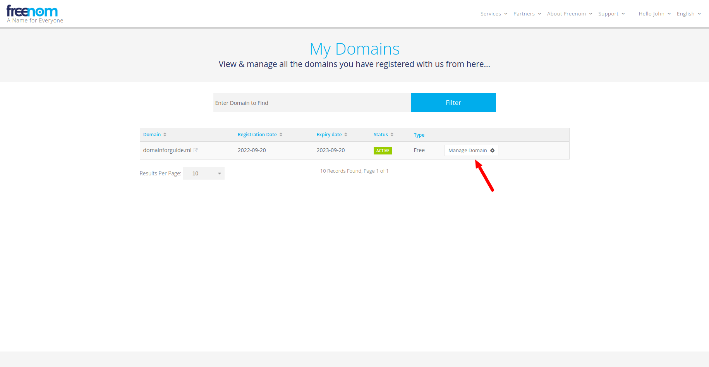Open the About Freenom menu

(570, 14)
